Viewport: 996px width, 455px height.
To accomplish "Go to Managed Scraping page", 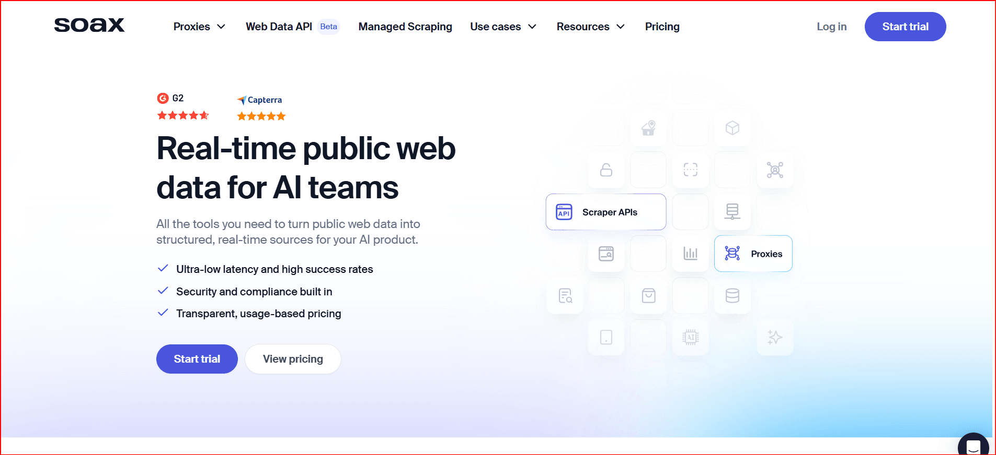I will coord(405,27).
